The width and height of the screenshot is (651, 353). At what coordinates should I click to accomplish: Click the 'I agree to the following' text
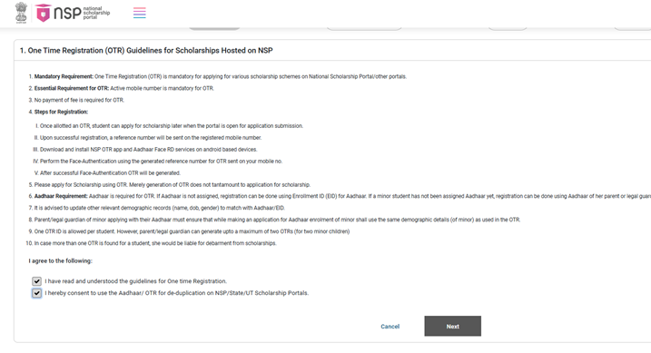(x=61, y=261)
